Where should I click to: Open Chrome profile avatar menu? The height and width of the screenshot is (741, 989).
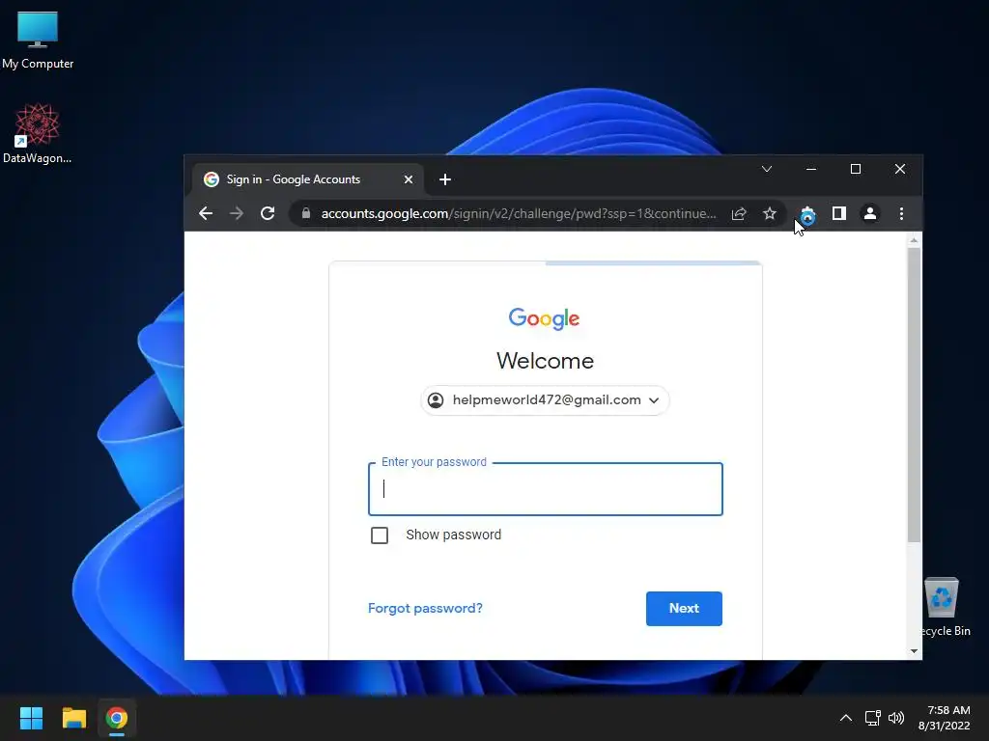(870, 213)
